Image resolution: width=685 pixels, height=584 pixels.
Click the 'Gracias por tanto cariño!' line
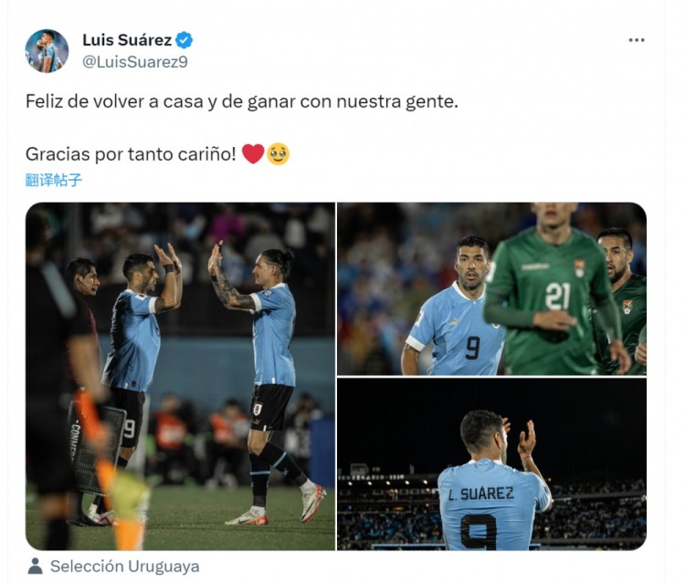tap(131, 154)
